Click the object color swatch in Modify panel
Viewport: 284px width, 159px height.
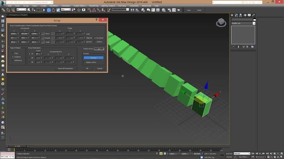pos(254,19)
